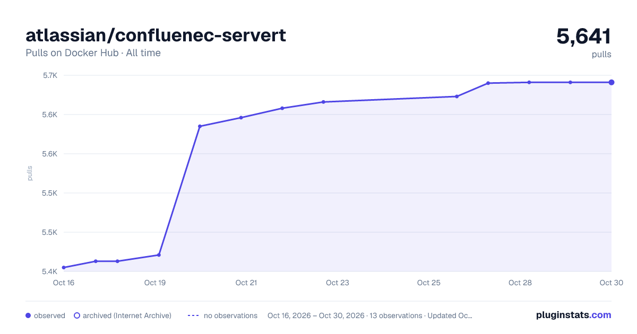The image size is (637, 334).
Task: Select the first data point at Oct 16
Action: point(64,268)
